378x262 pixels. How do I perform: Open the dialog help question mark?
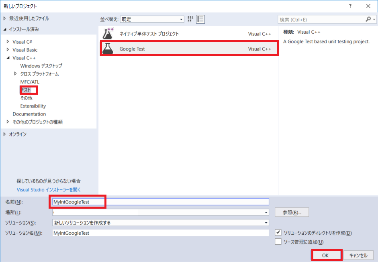350,6
